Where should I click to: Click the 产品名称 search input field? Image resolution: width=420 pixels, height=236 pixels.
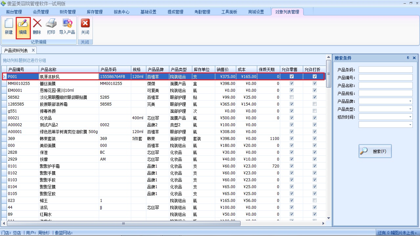[x=385, y=85]
